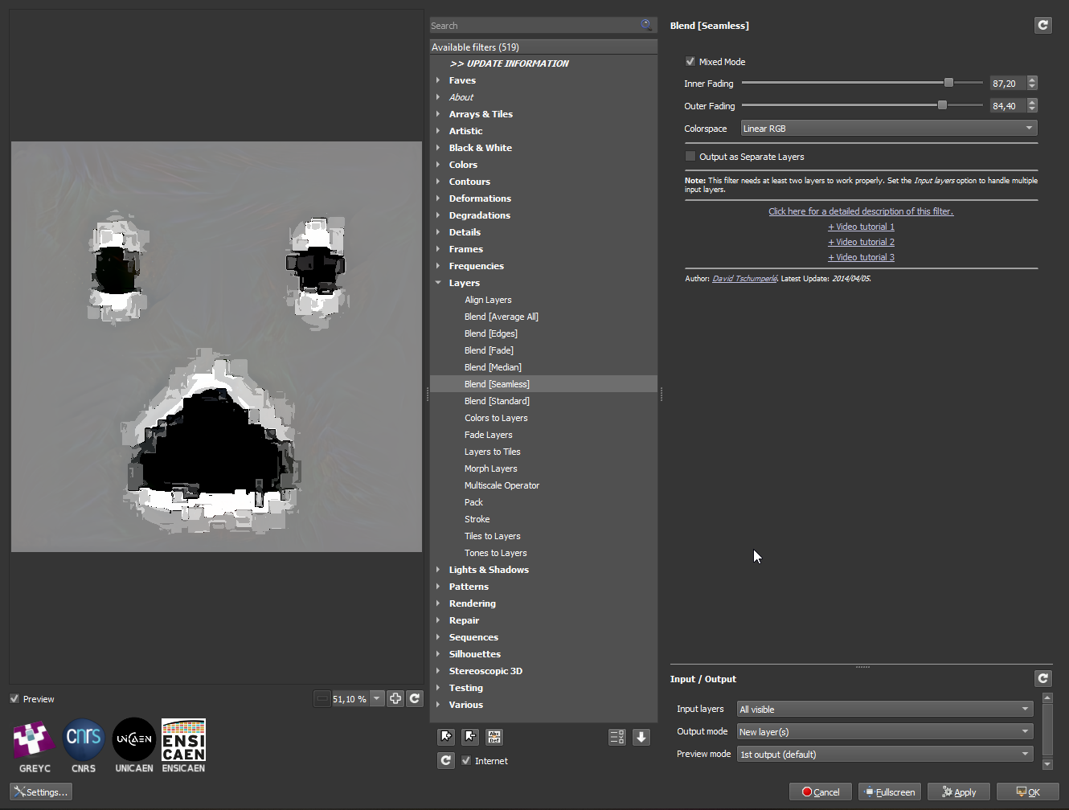
Task: Click the ENSICAEN logo
Action: click(x=183, y=746)
